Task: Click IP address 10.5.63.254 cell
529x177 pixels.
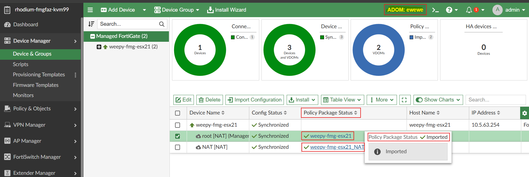Action: (x=486, y=125)
